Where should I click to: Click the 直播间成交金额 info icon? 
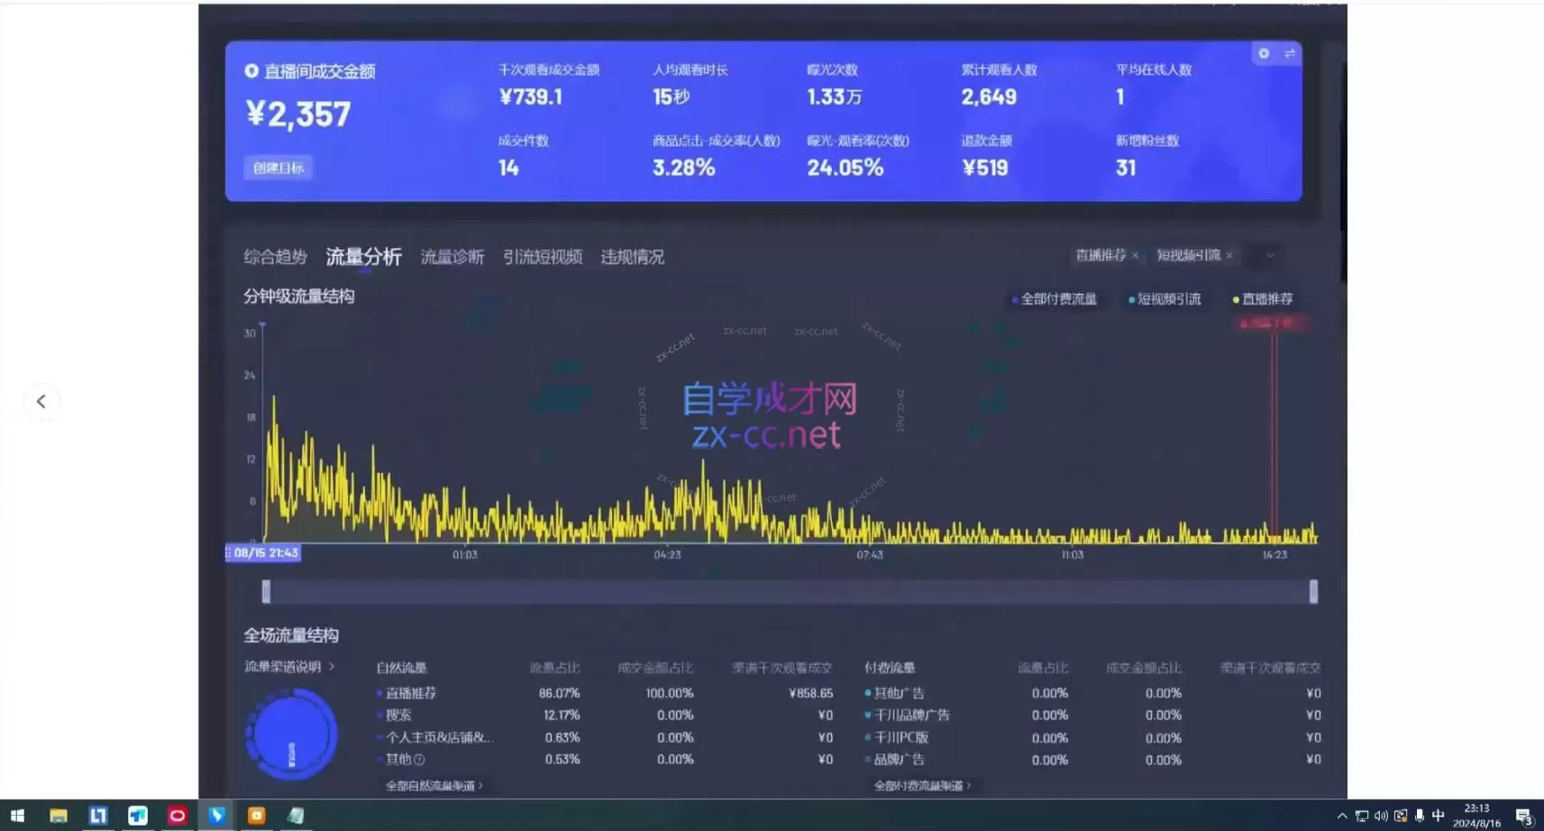[251, 71]
